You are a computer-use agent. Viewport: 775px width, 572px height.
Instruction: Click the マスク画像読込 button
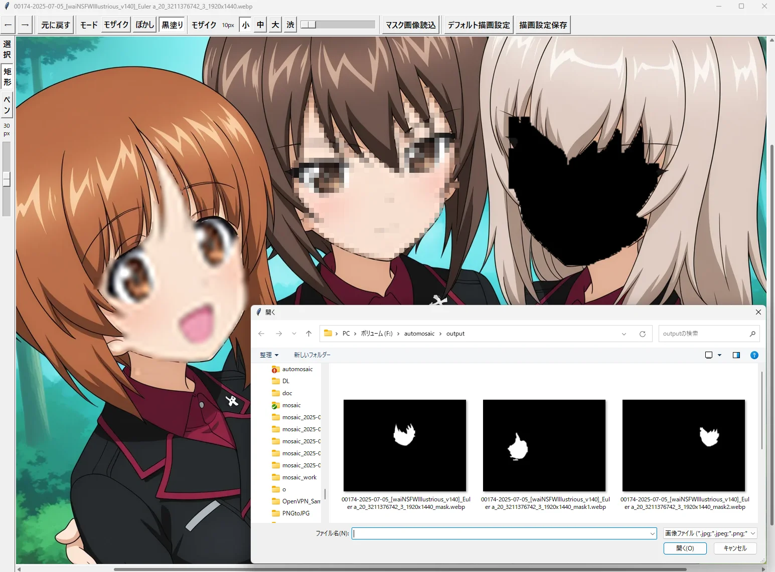point(410,25)
